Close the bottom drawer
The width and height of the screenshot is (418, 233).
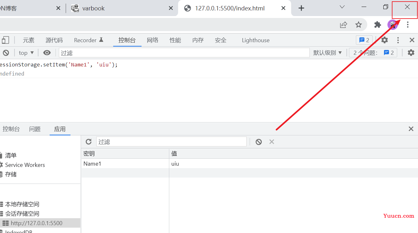click(411, 129)
